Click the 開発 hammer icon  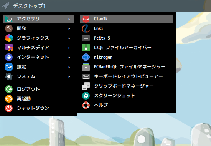[9, 28]
